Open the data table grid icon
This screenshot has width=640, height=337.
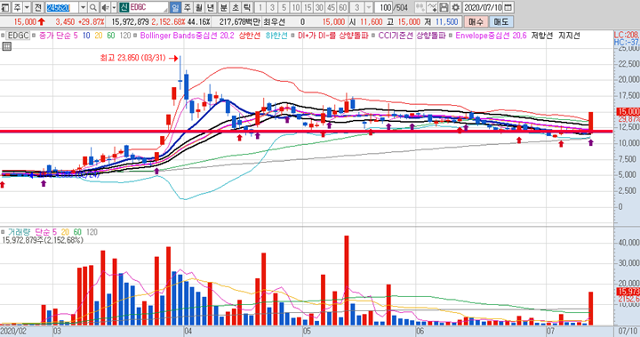pyautogui.click(x=6, y=46)
